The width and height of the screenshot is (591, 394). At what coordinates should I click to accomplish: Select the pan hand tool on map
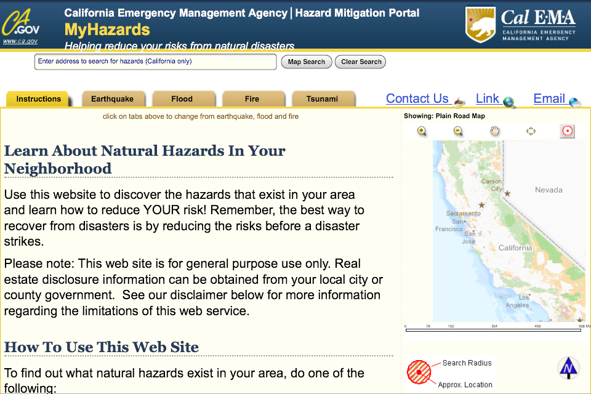[494, 131]
